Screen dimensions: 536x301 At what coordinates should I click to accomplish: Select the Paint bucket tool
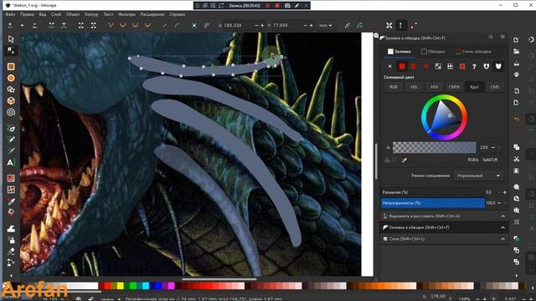[x=11, y=212]
